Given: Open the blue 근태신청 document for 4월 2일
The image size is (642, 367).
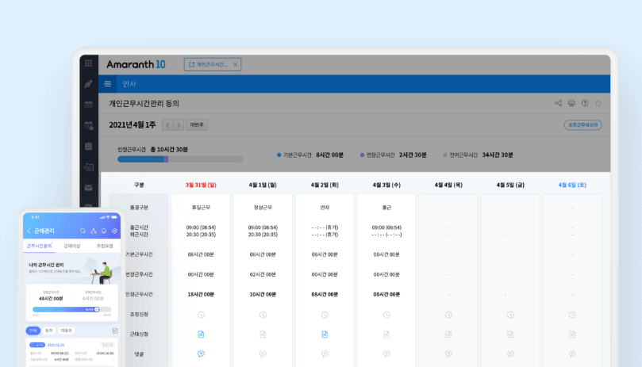Looking at the screenshot, I should [325, 335].
